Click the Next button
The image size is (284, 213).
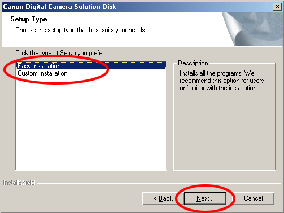(205, 198)
